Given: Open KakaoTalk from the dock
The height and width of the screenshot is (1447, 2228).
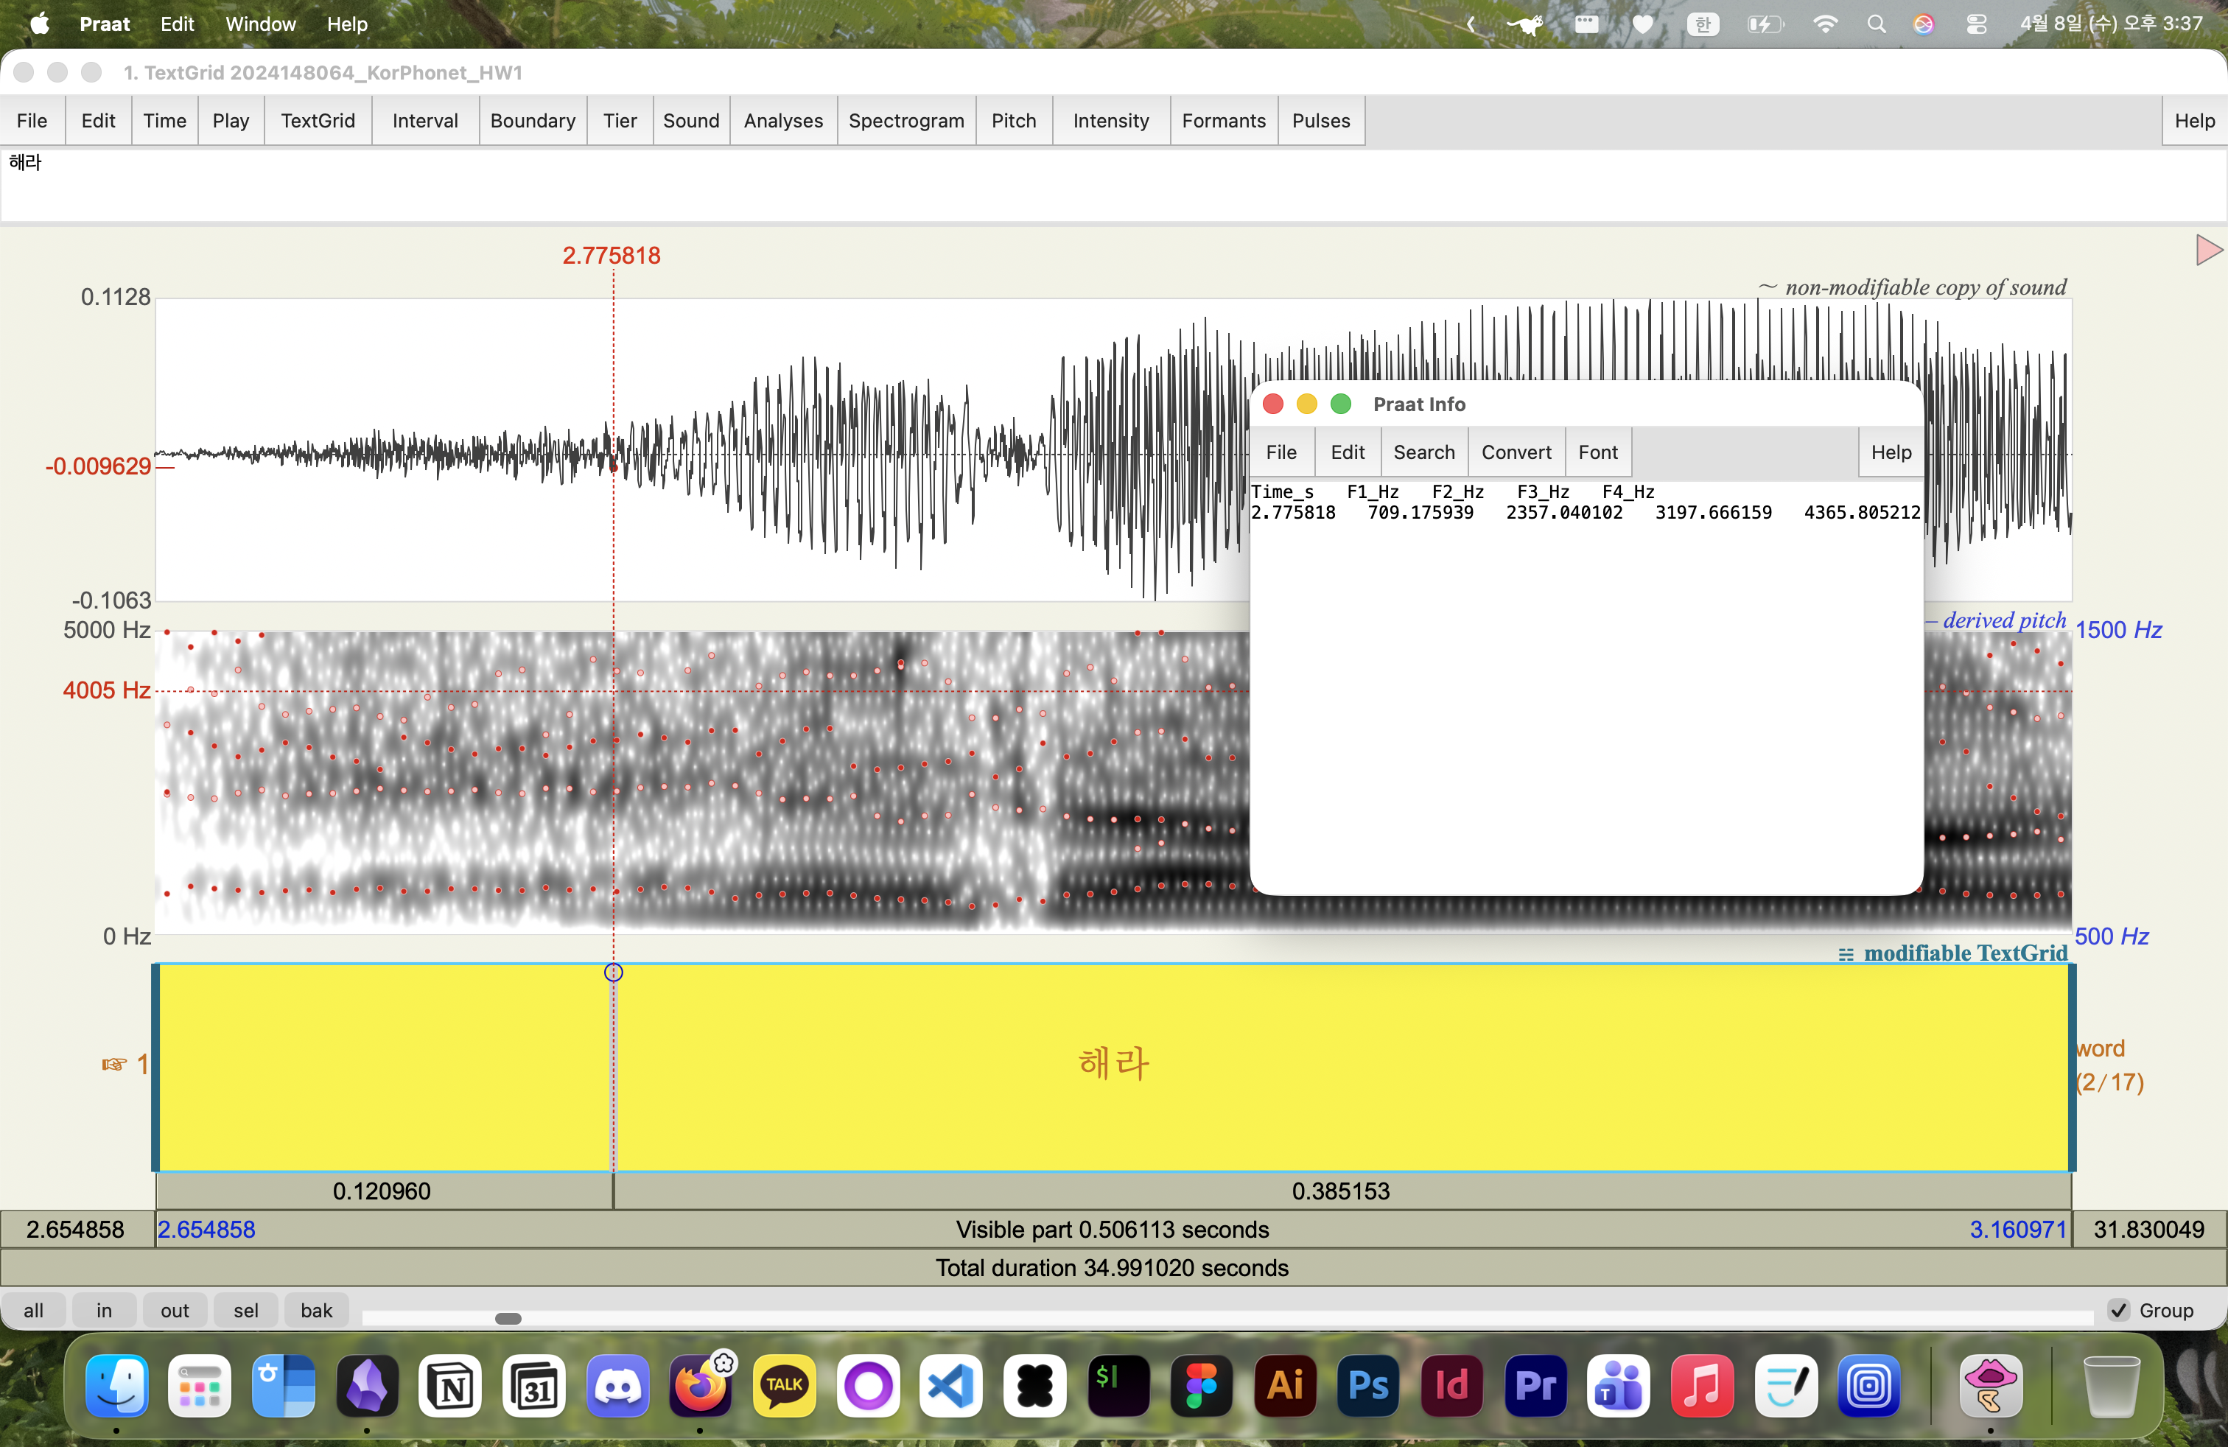Looking at the screenshot, I should (x=783, y=1385).
